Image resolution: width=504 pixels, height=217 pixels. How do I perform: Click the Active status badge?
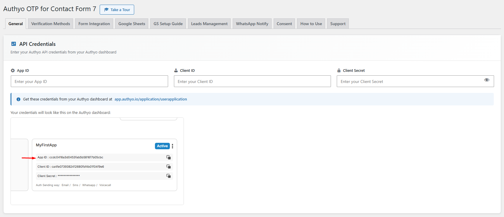pos(162,146)
